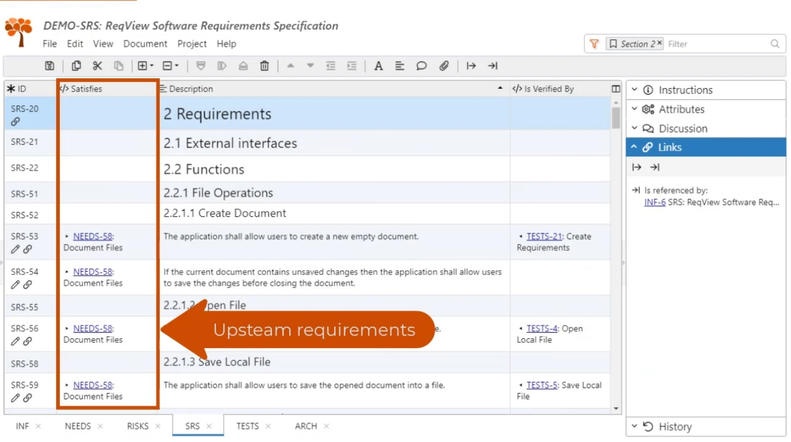Click the outdent icon in toolbar
The width and height of the screenshot is (791, 442).
pos(331,66)
